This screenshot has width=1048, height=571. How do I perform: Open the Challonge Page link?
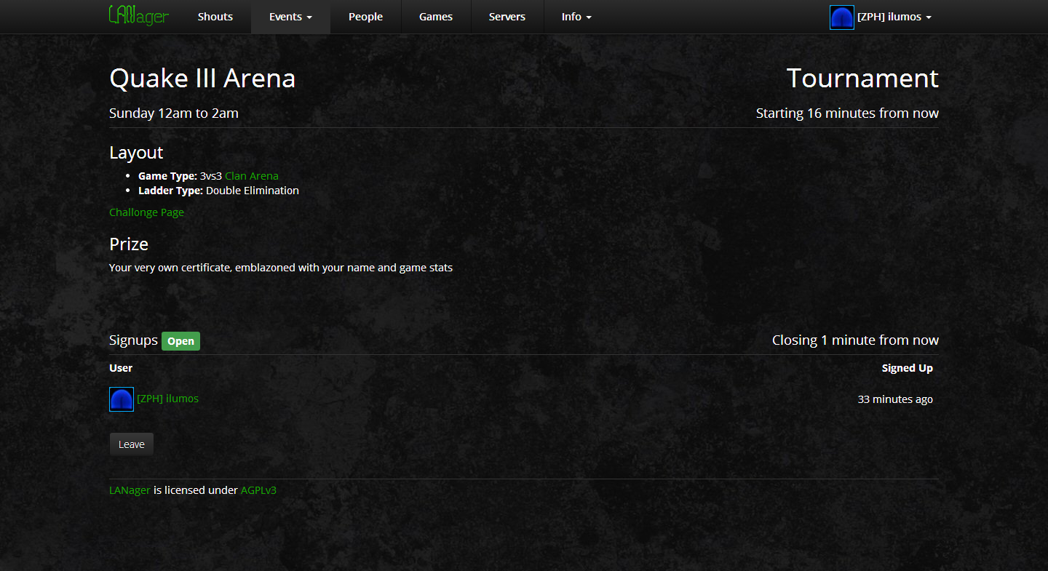coord(146,212)
